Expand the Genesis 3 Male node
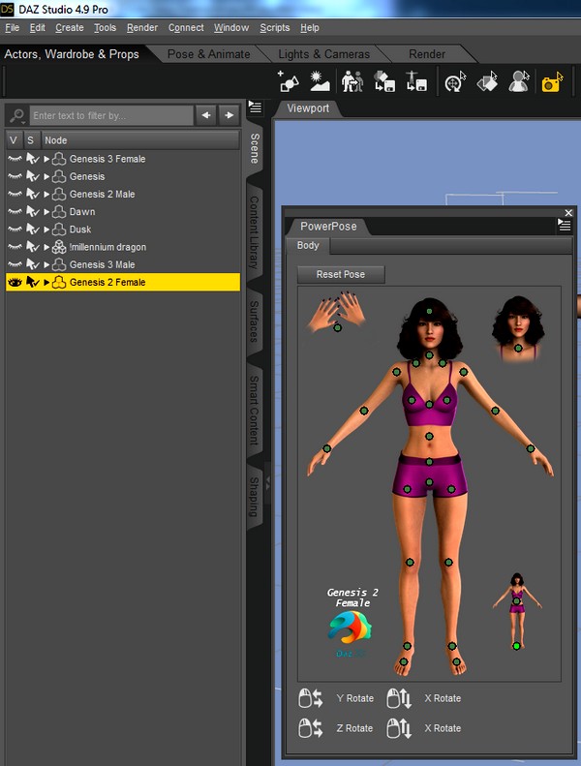The width and height of the screenshot is (581, 766). click(x=46, y=264)
